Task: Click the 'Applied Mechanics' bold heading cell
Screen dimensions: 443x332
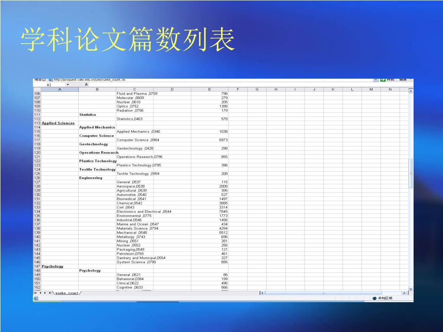Action: point(97,128)
